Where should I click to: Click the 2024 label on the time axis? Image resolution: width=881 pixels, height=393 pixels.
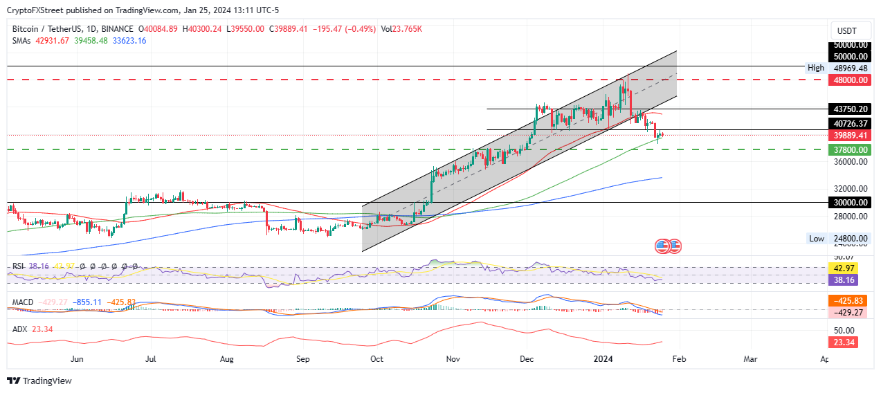(603, 360)
